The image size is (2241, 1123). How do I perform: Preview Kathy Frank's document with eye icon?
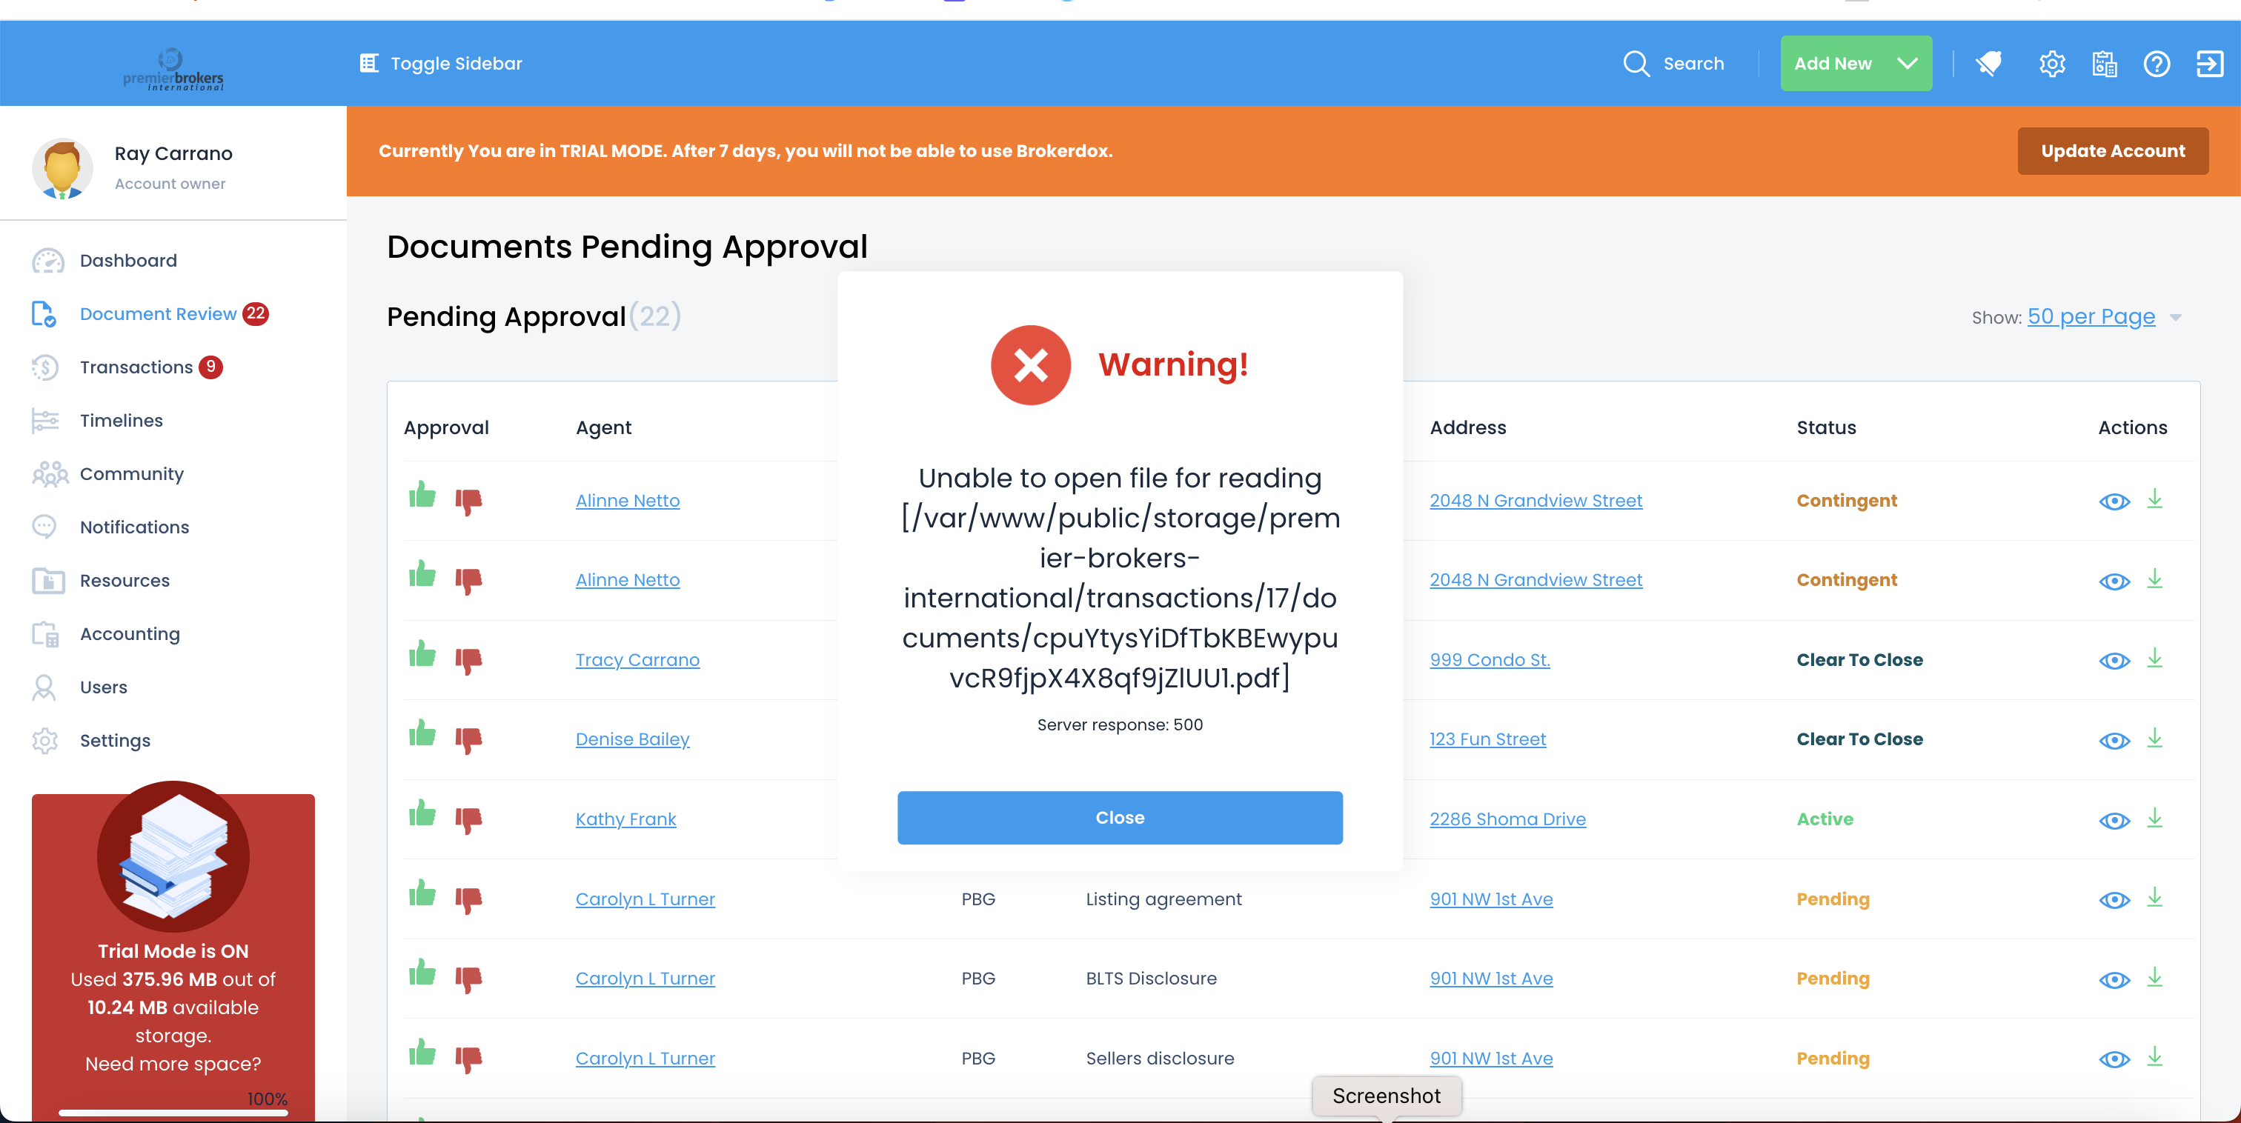tap(2114, 822)
